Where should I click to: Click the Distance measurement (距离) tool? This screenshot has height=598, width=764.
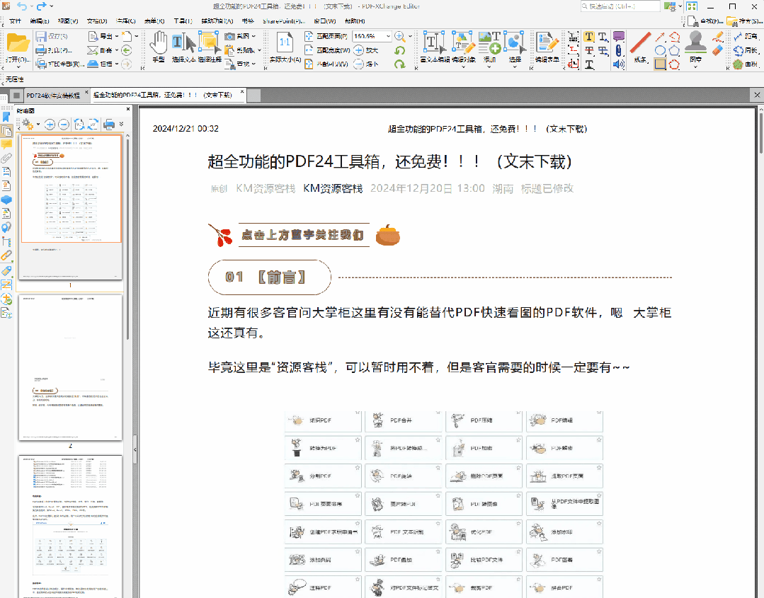(x=746, y=37)
